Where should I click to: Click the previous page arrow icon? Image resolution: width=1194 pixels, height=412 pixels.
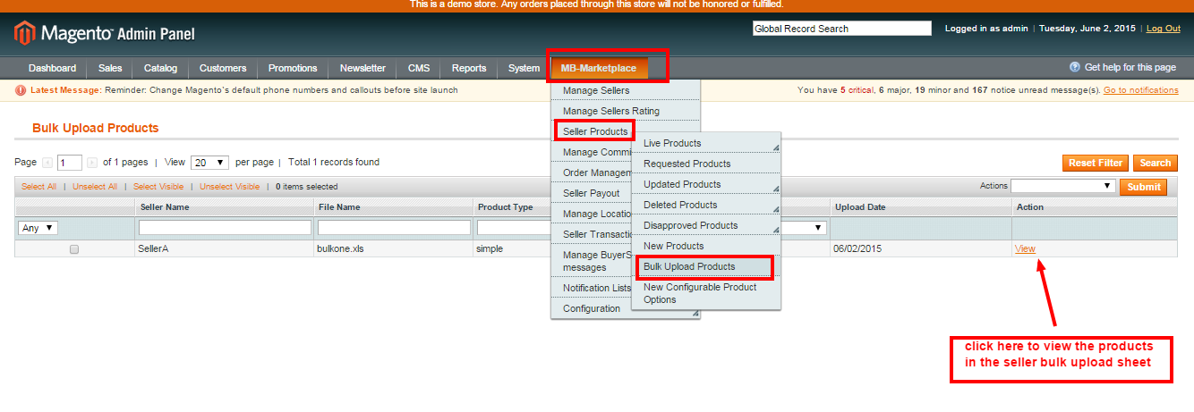pyautogui.click(x=47, y=163)
